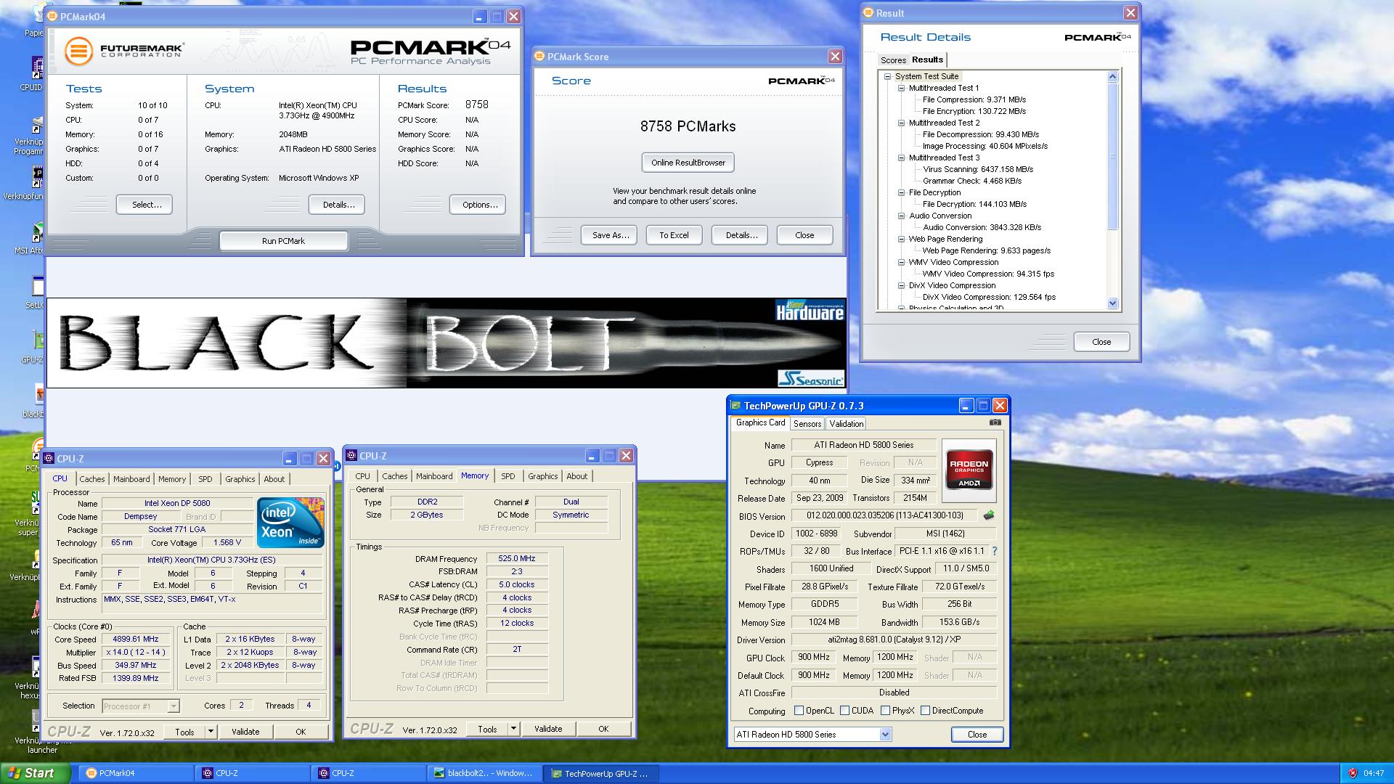Enable the OpenCL checkbox

(799, 711)
